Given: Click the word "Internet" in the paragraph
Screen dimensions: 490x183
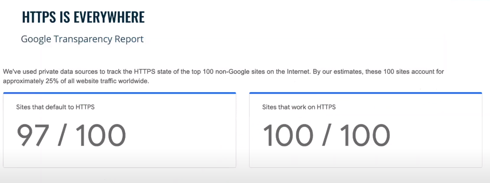Looking at the screenshot, I should (x=298, y=72).
